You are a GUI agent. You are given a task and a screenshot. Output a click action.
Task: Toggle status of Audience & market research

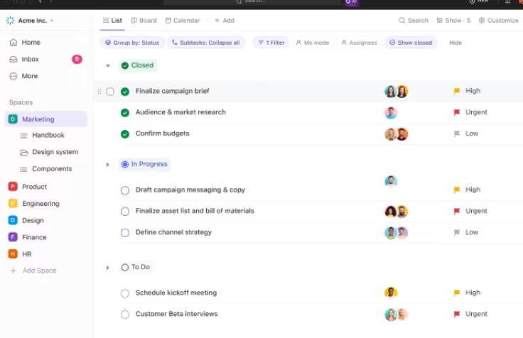click(x=125, y=113)
